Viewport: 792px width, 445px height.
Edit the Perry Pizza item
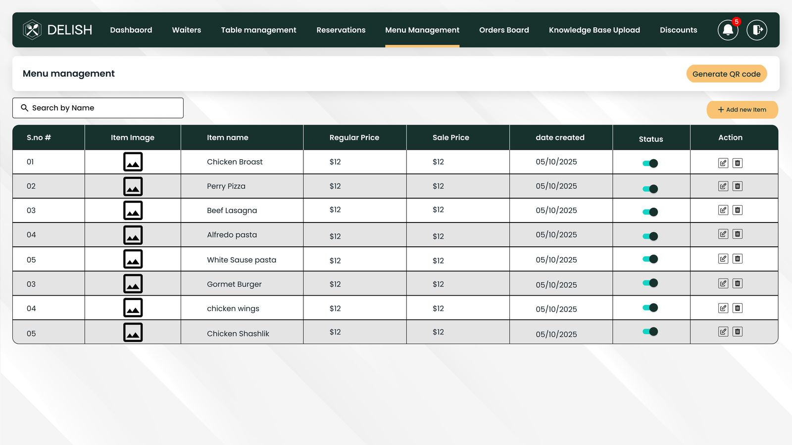(x=723, y=186)
